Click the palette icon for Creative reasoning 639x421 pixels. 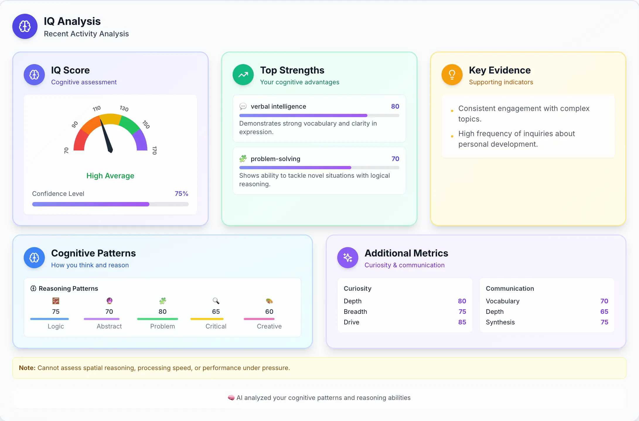(269, 301)
